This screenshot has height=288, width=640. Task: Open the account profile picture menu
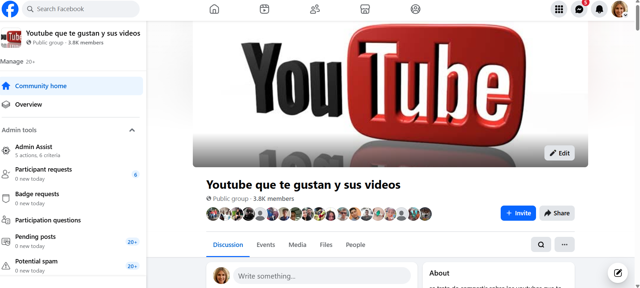tap(619, 9)
